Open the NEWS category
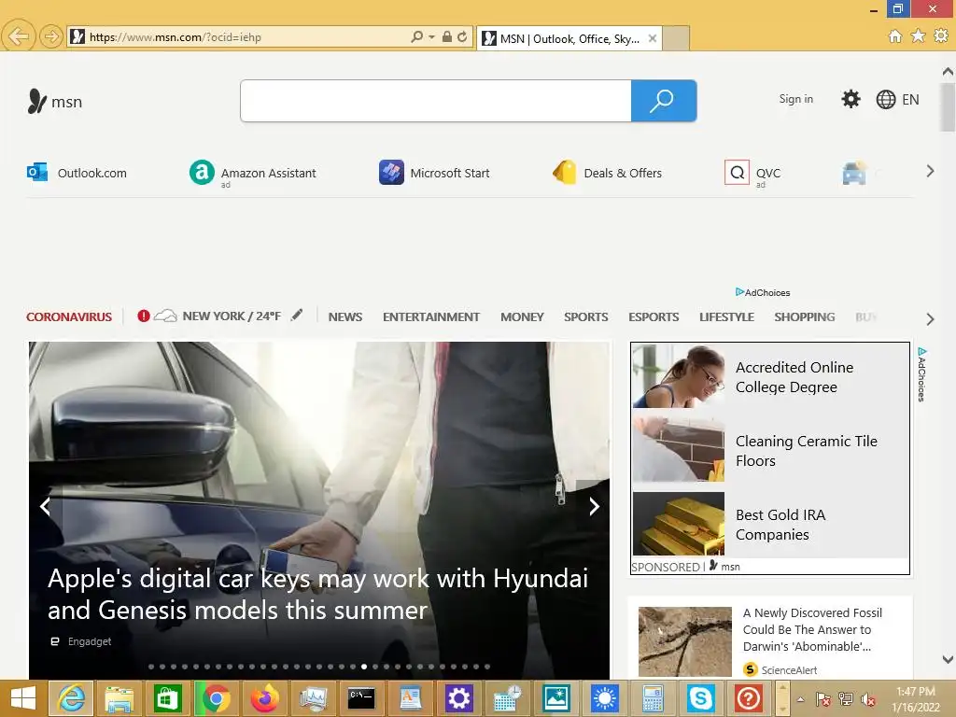Image resolution: width=956 pixels, height=717 pixels. [x=345, y=317]
